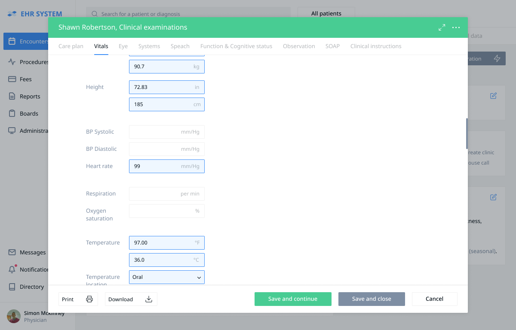The height and width of the screenshot is (330, 516).
Task: Open Function & Cognitive status tab
Action: pos(236,46)
